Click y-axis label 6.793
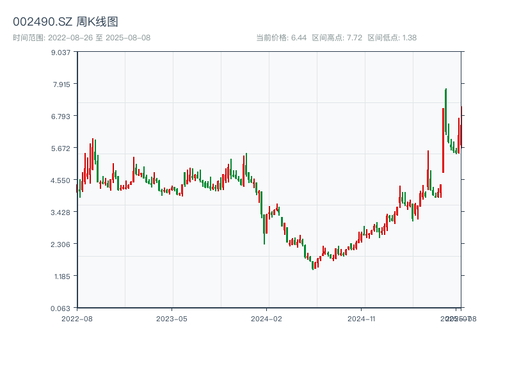The height and width of the screenshot is (384, 512). tap(61, 116)
